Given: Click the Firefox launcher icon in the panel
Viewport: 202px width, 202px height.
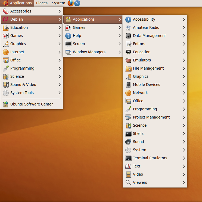Looking at the screenshot, I should coord(71,3).
